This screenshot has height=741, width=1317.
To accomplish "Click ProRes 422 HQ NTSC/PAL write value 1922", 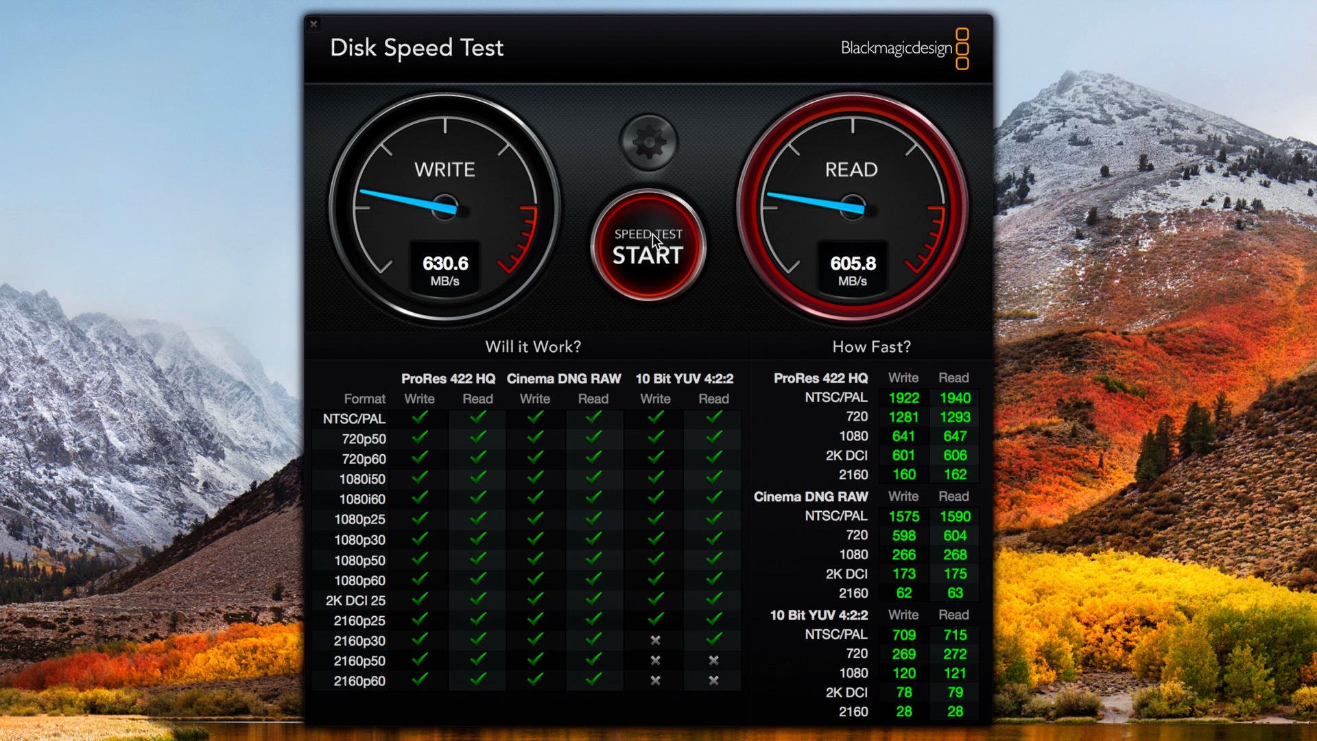I will coord(903,398).
